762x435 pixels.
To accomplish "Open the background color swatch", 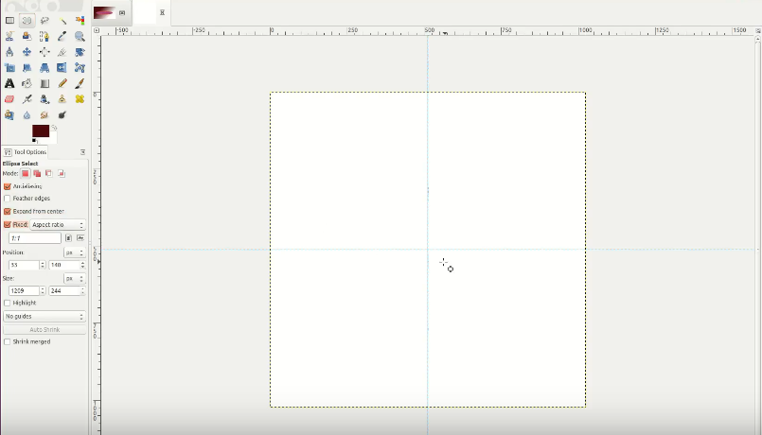I will tap(53, 138).
